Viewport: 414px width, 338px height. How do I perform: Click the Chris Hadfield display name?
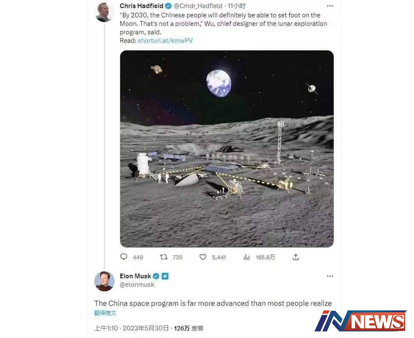(141, 6)
